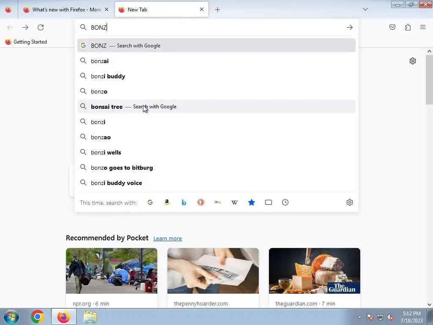Viewport: 433px width, 325px height.
Task: Click the Go arrow in address bar
Action: tap(350, 28)
